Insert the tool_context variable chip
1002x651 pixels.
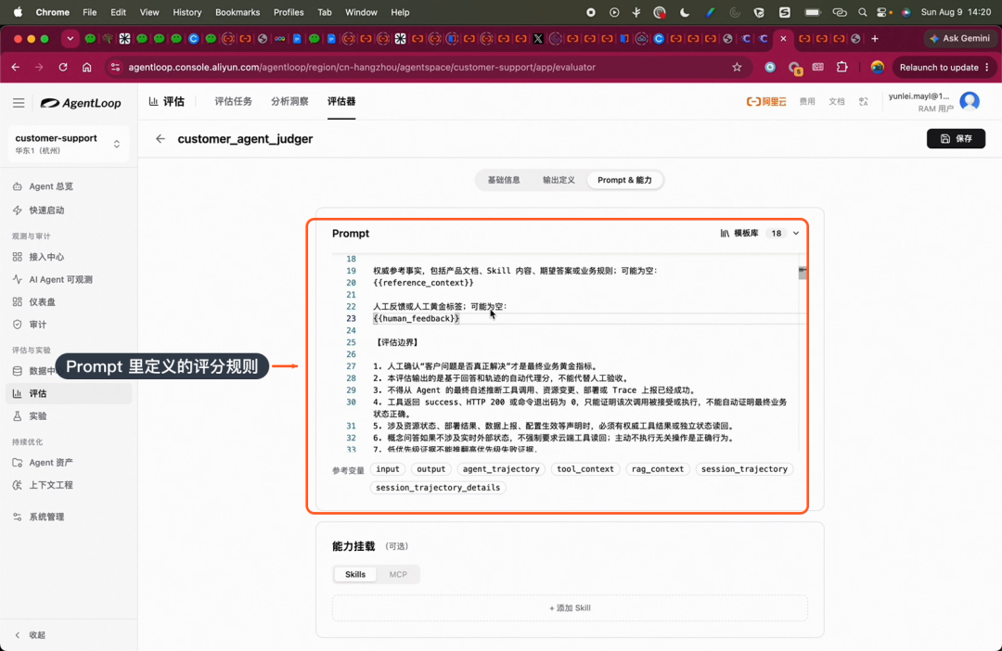click(585, 469)
